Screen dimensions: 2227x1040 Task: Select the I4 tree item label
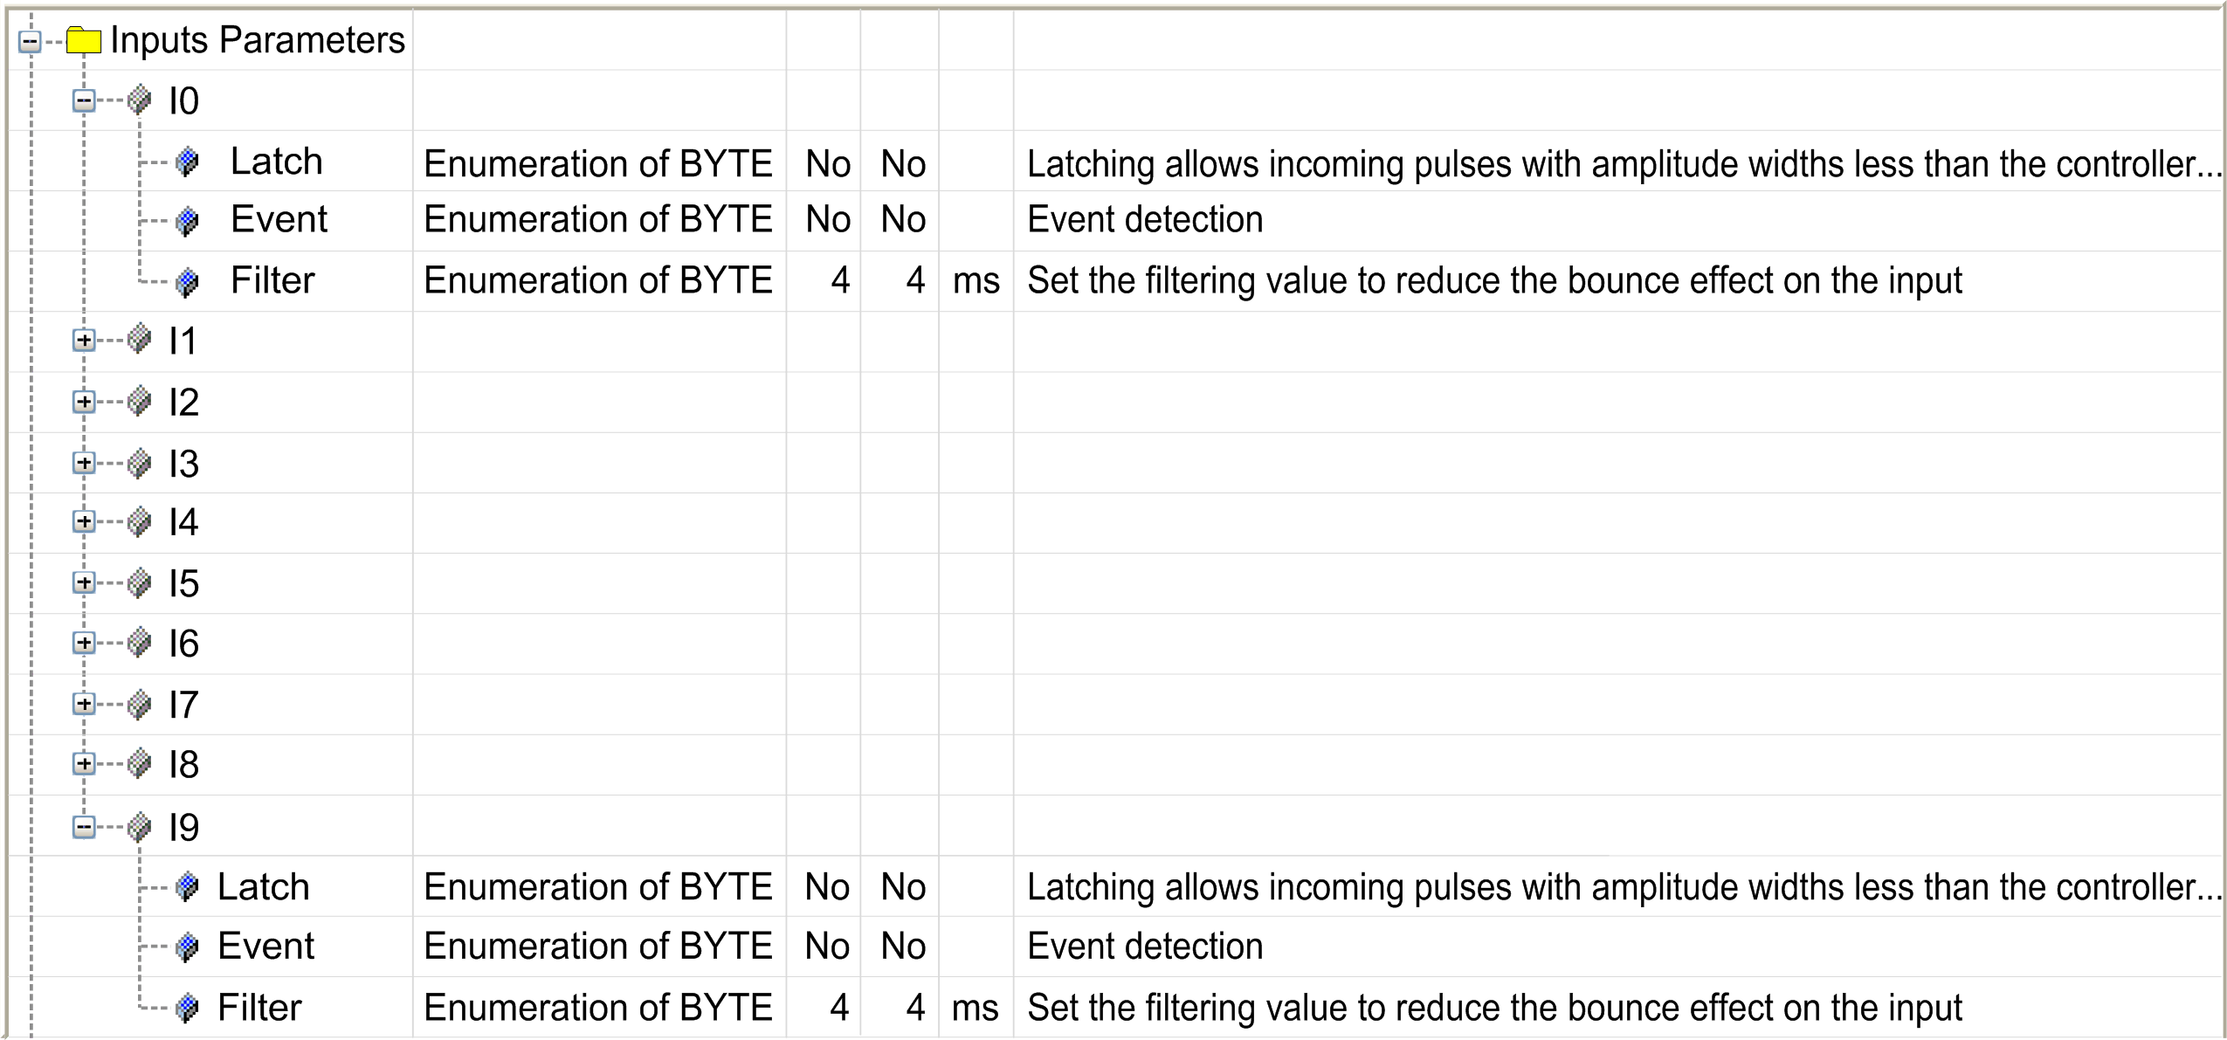(x=183, y=522)
